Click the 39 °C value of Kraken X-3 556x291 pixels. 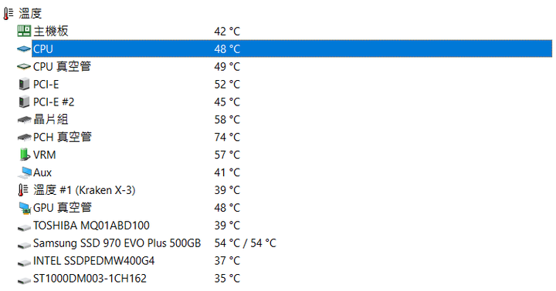point(227,190)
